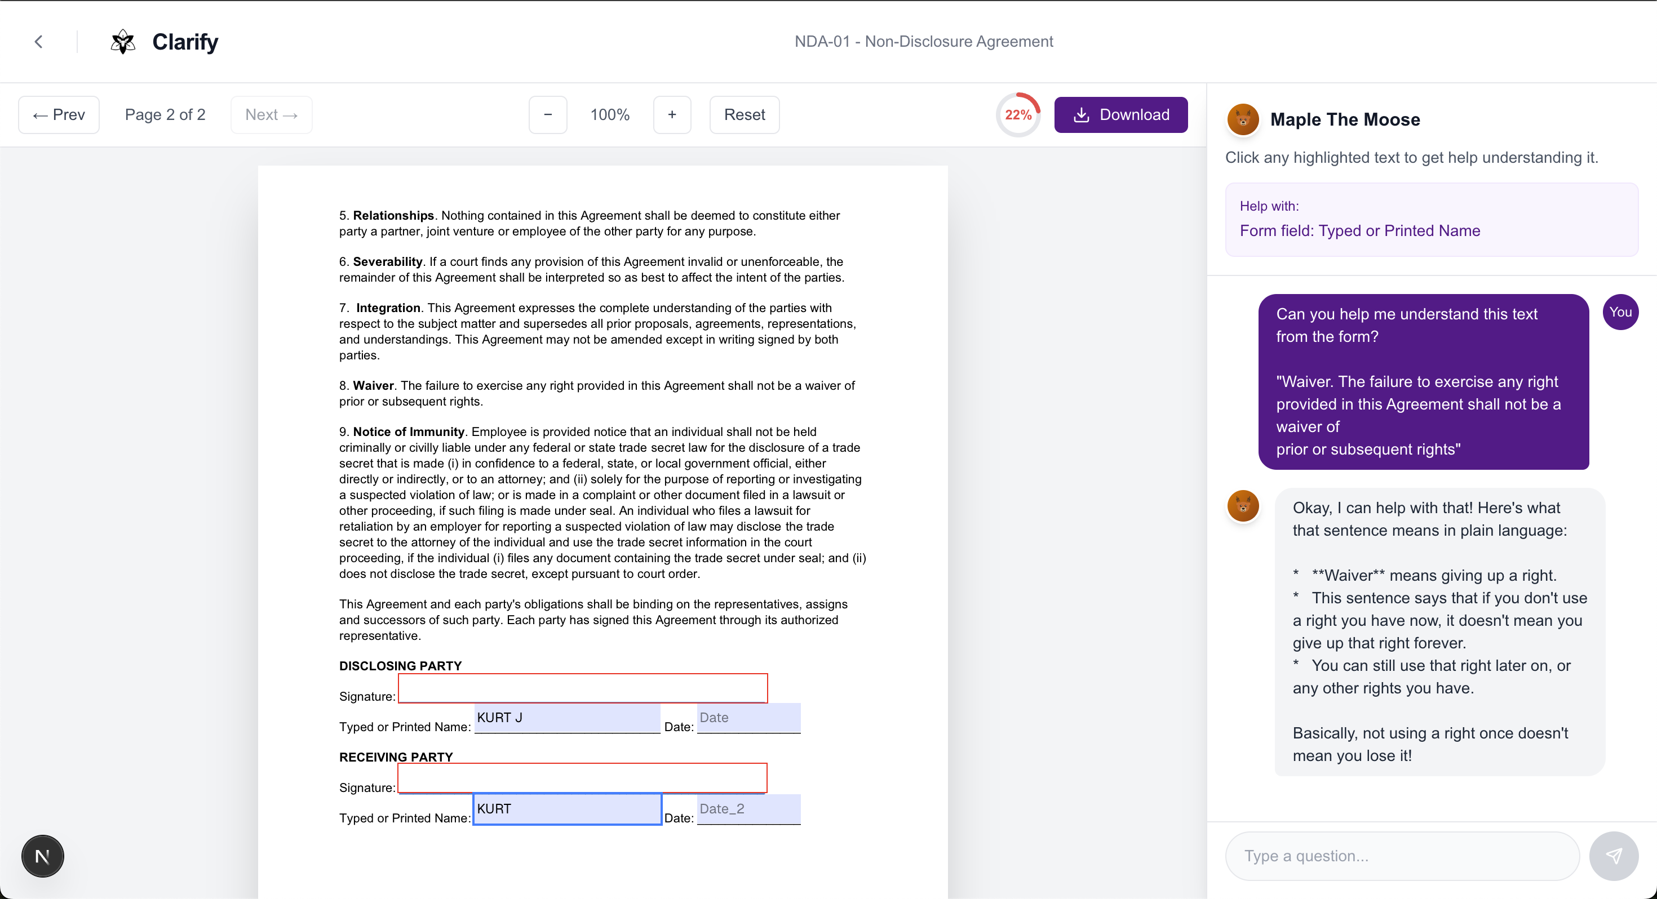Click the zoom in plus button
Viewport: 1657px width, 899px height.
pos(672,114)
